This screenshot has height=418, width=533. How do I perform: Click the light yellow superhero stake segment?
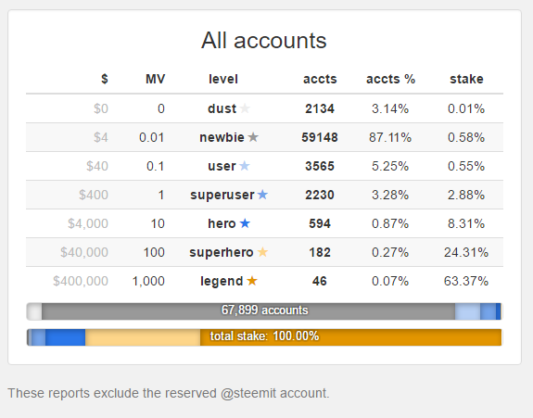(143, 337)
